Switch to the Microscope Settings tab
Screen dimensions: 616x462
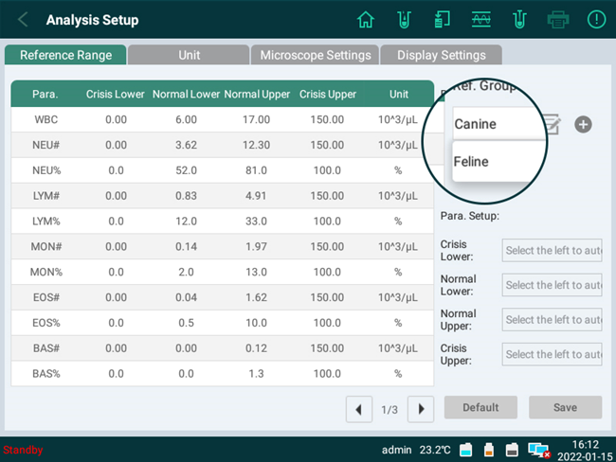(316, 55)
